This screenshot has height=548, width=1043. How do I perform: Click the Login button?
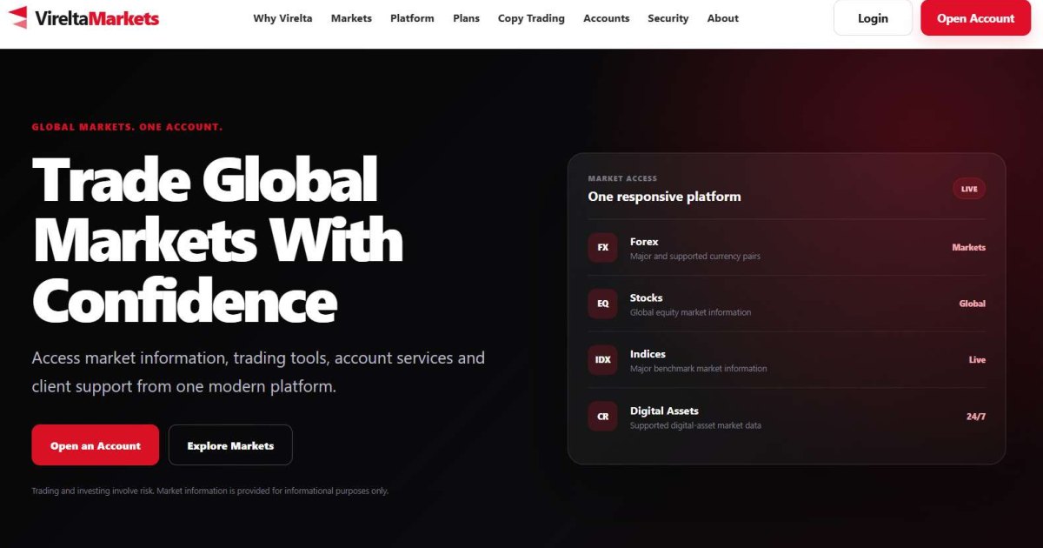(873, 18)
